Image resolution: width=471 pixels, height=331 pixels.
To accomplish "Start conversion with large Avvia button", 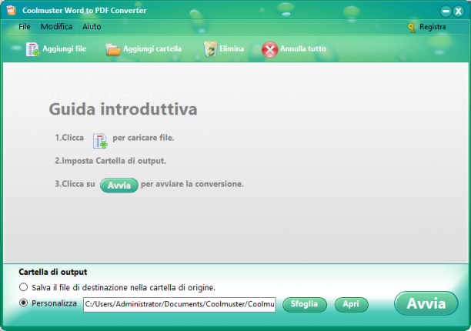I will tap(426, 303).
